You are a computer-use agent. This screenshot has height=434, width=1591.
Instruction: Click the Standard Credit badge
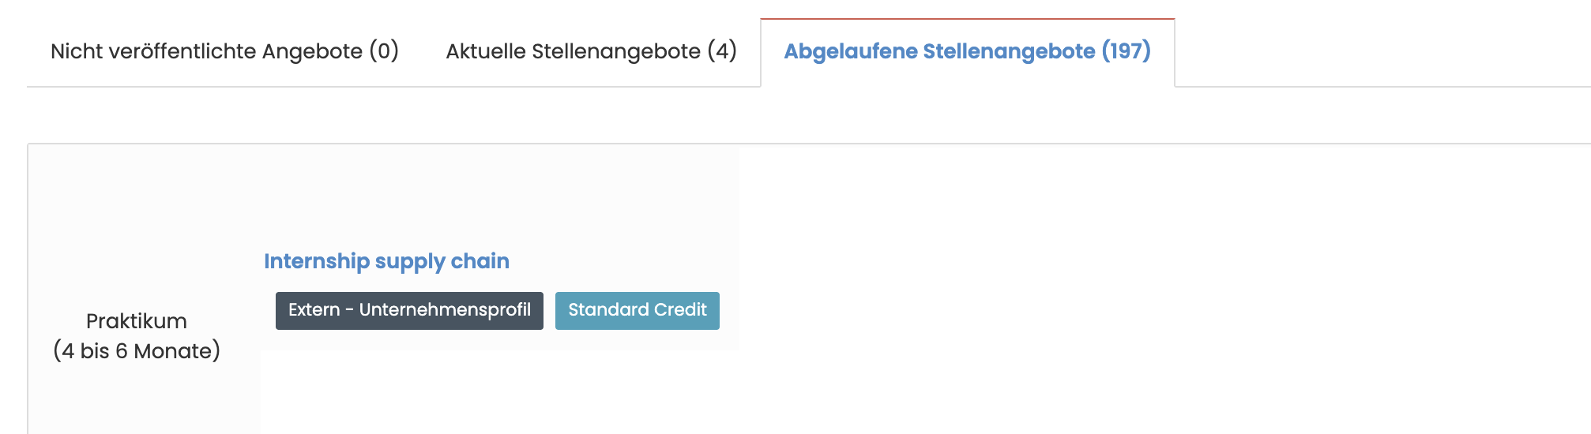(637, 310)
